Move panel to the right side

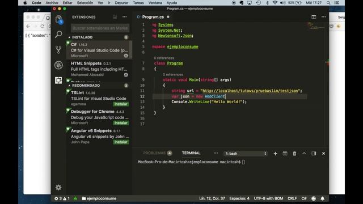click(x=314, y=154)
